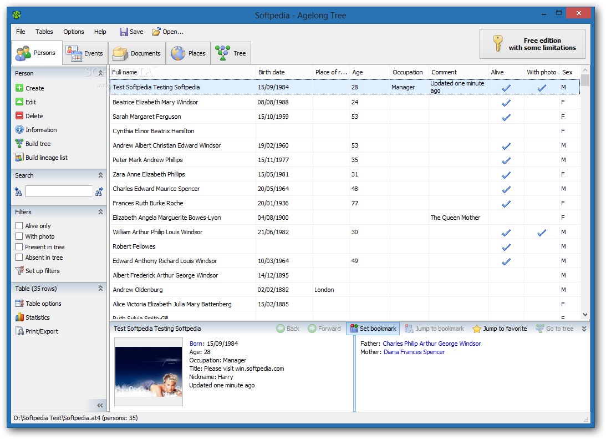606x439 pixels.
Task: Collapse the Table (35 rows) section
Action: (x=100, y=289)
